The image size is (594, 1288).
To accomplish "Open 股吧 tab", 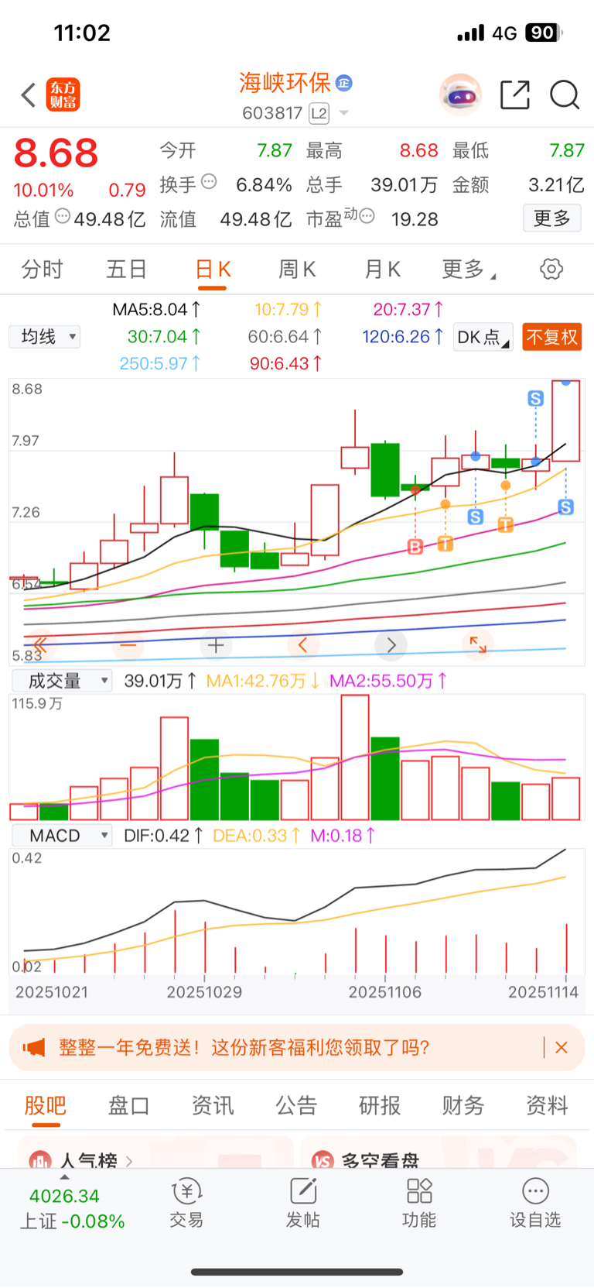I will [45, 1105].
